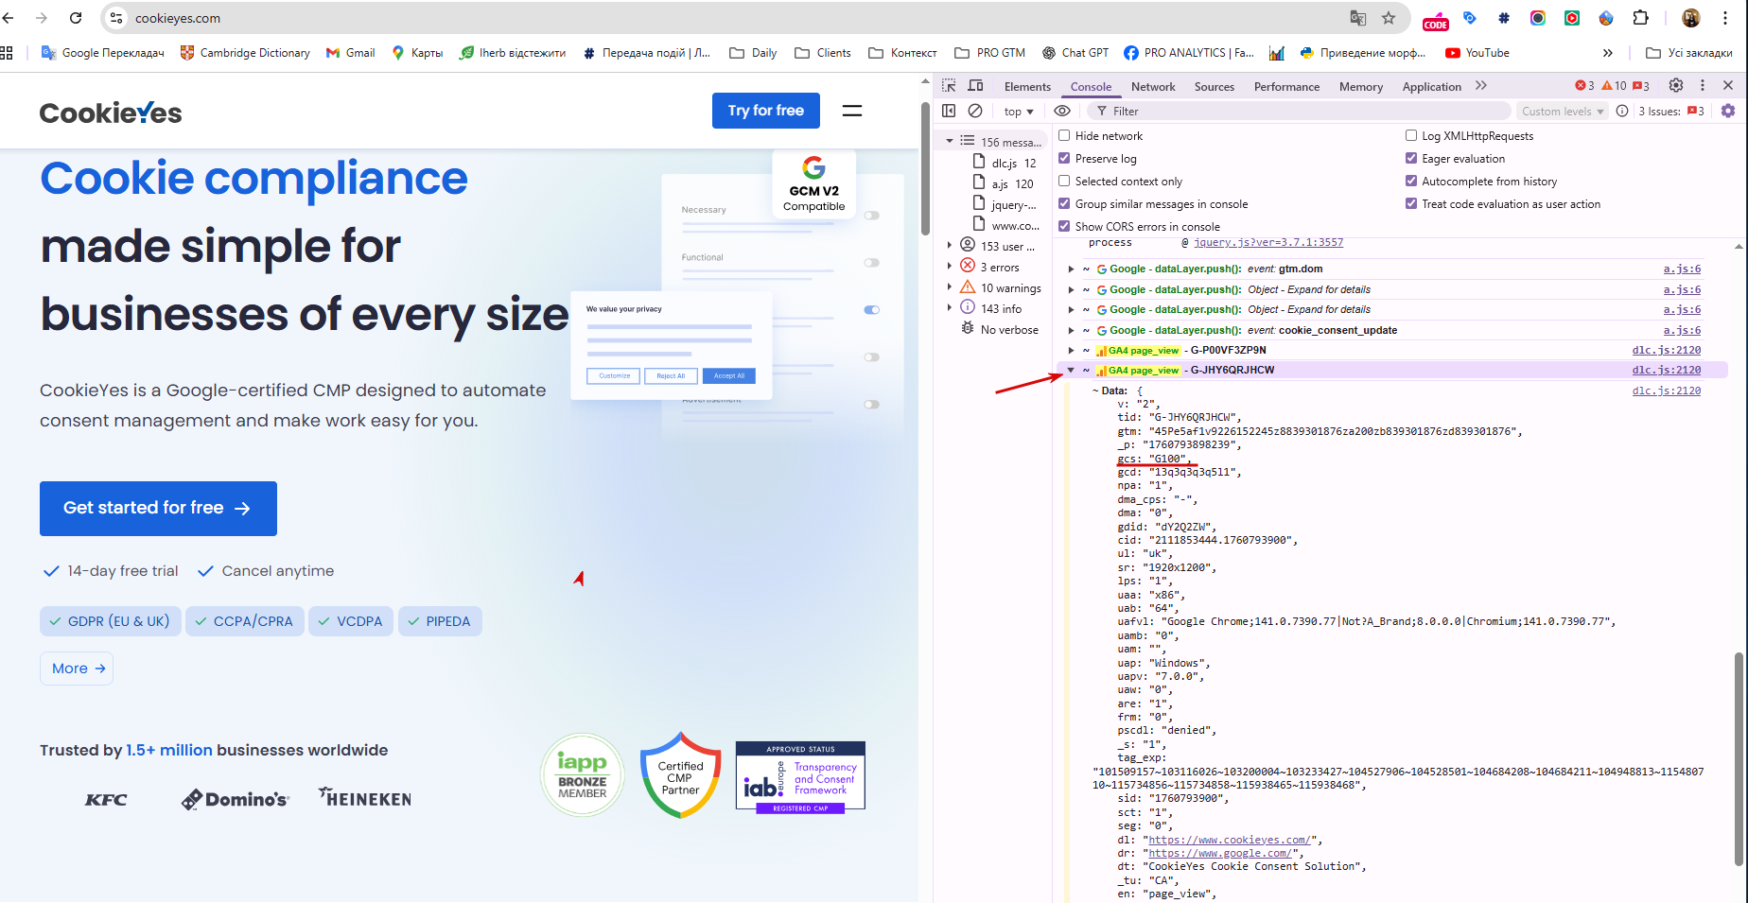Open the Gmail bookmark
The image size is (1748, 903).
tap(350, 53)
